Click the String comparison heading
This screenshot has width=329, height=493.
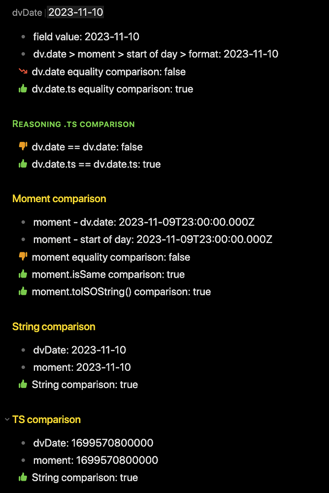tap(54, 327)
